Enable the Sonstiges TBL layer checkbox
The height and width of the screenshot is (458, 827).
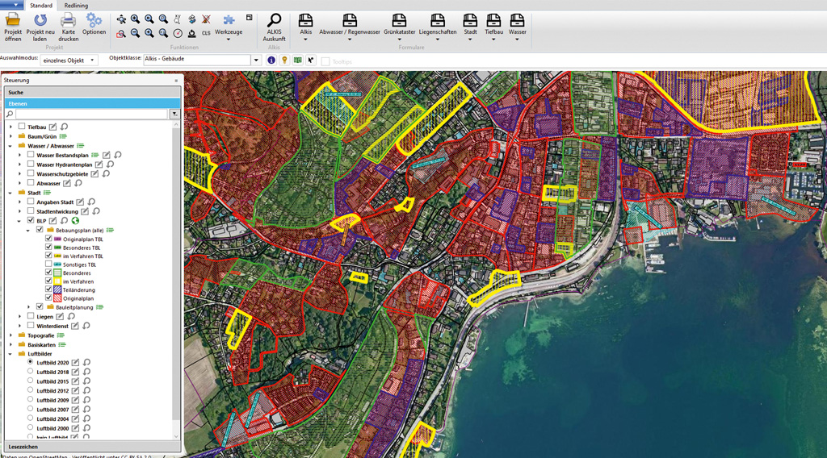coord(48,264)
